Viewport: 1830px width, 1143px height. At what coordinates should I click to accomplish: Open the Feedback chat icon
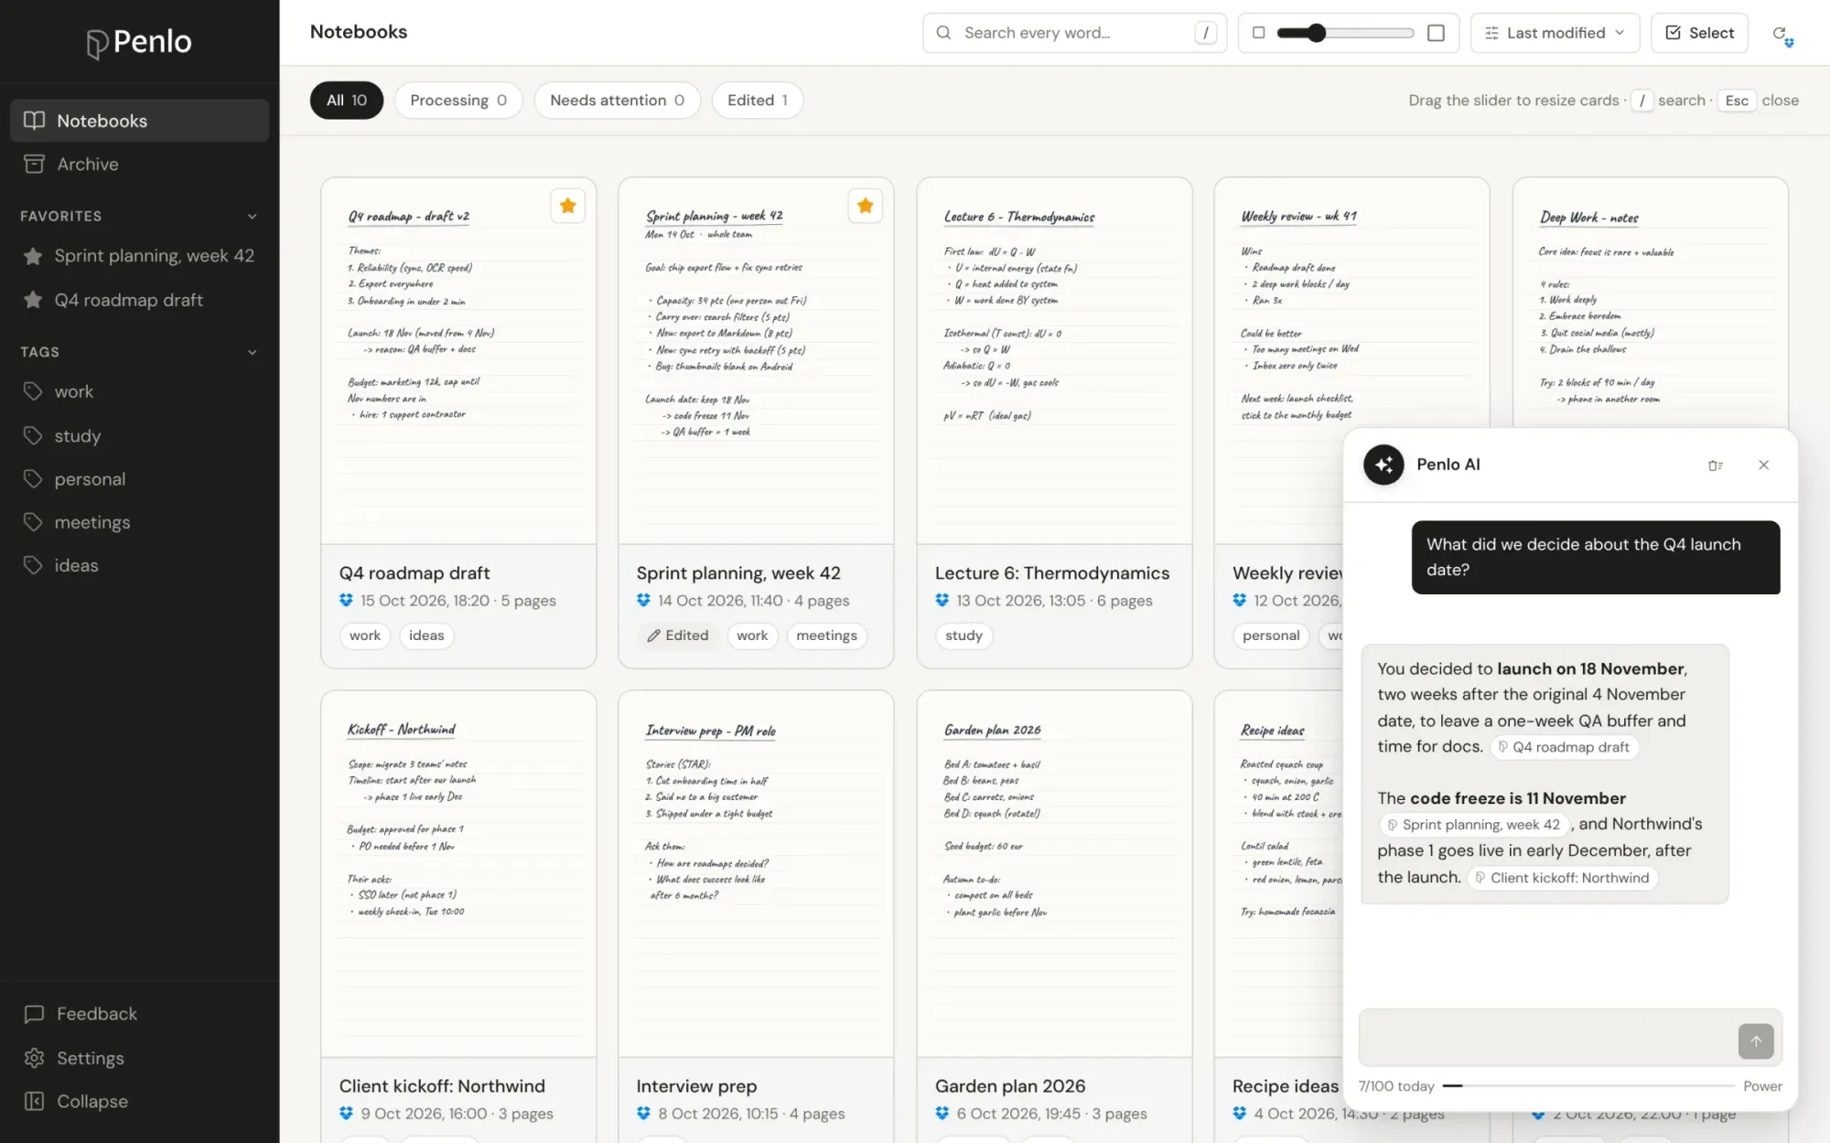pos(34,1014)
